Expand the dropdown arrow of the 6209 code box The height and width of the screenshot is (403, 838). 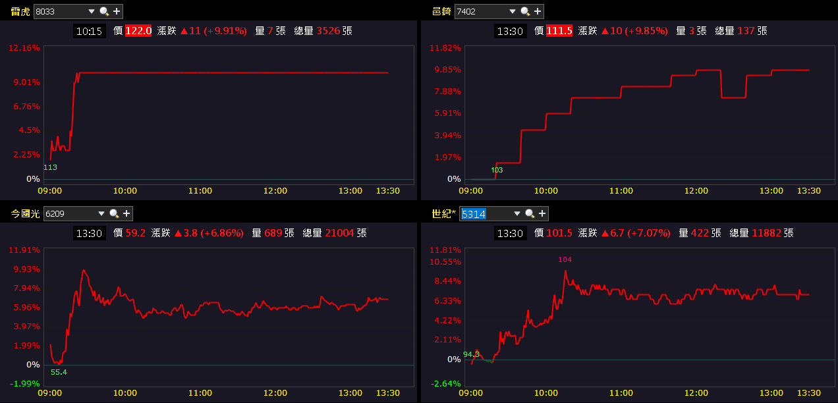101,213
